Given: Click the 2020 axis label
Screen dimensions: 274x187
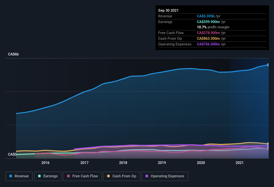Looking at the screenshot, I should click(201, 163).
